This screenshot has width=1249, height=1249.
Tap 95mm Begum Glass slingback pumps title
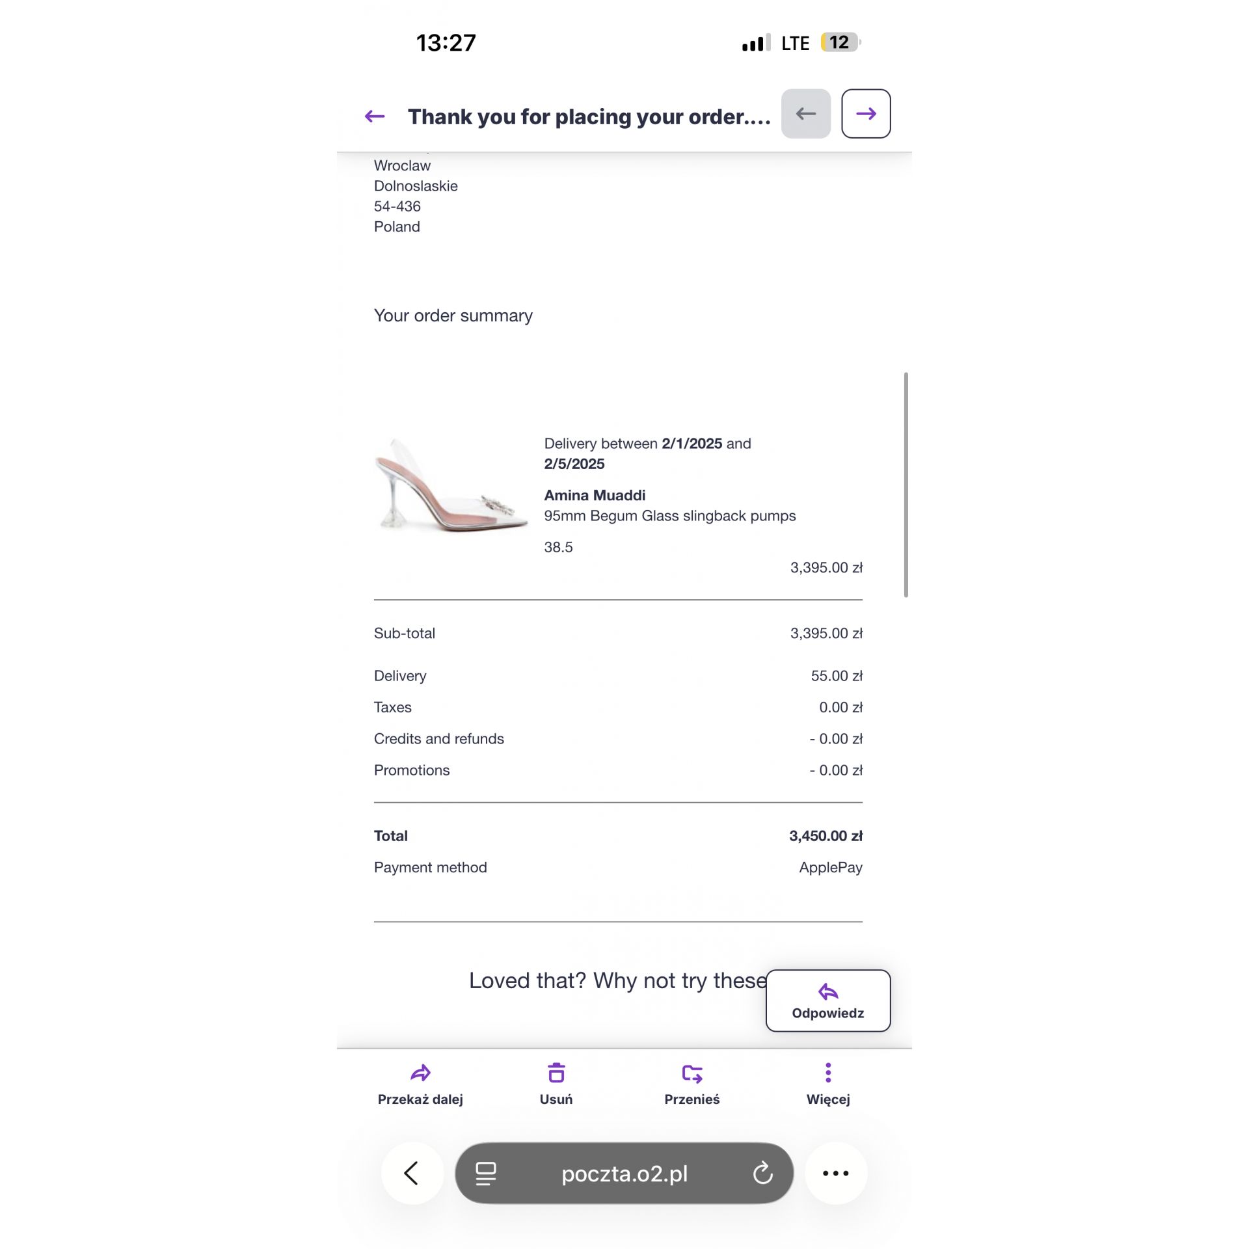coord(669,516)
